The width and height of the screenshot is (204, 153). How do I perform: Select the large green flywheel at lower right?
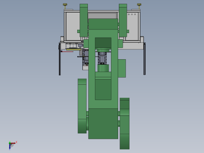(x=124, y=124)
